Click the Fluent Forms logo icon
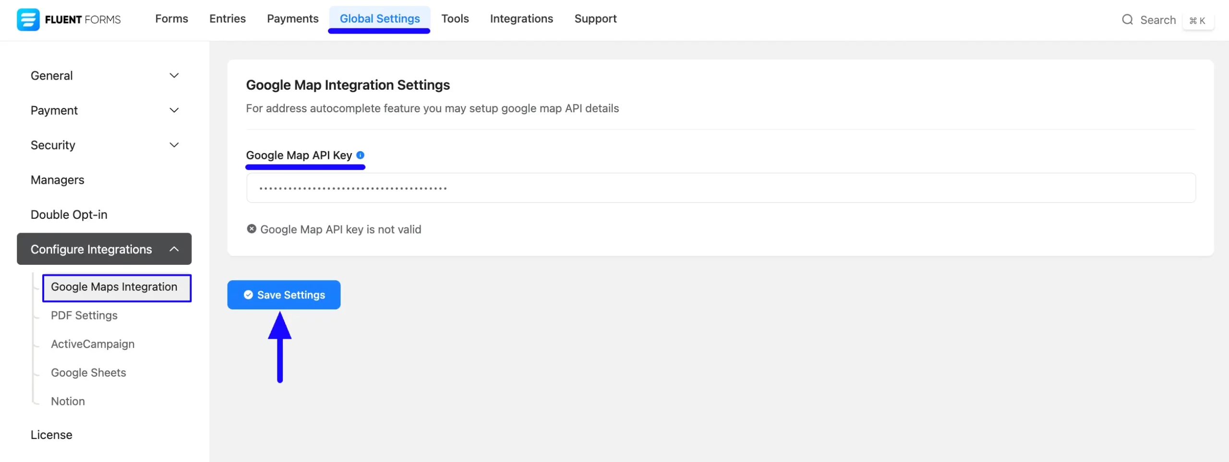1229x462 pixels. [28, 20]
